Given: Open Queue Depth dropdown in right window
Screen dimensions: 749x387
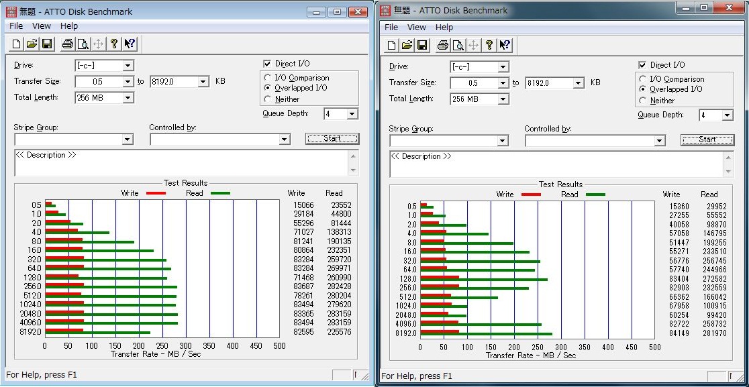Looking at the screenshot, I should point(728,115).
